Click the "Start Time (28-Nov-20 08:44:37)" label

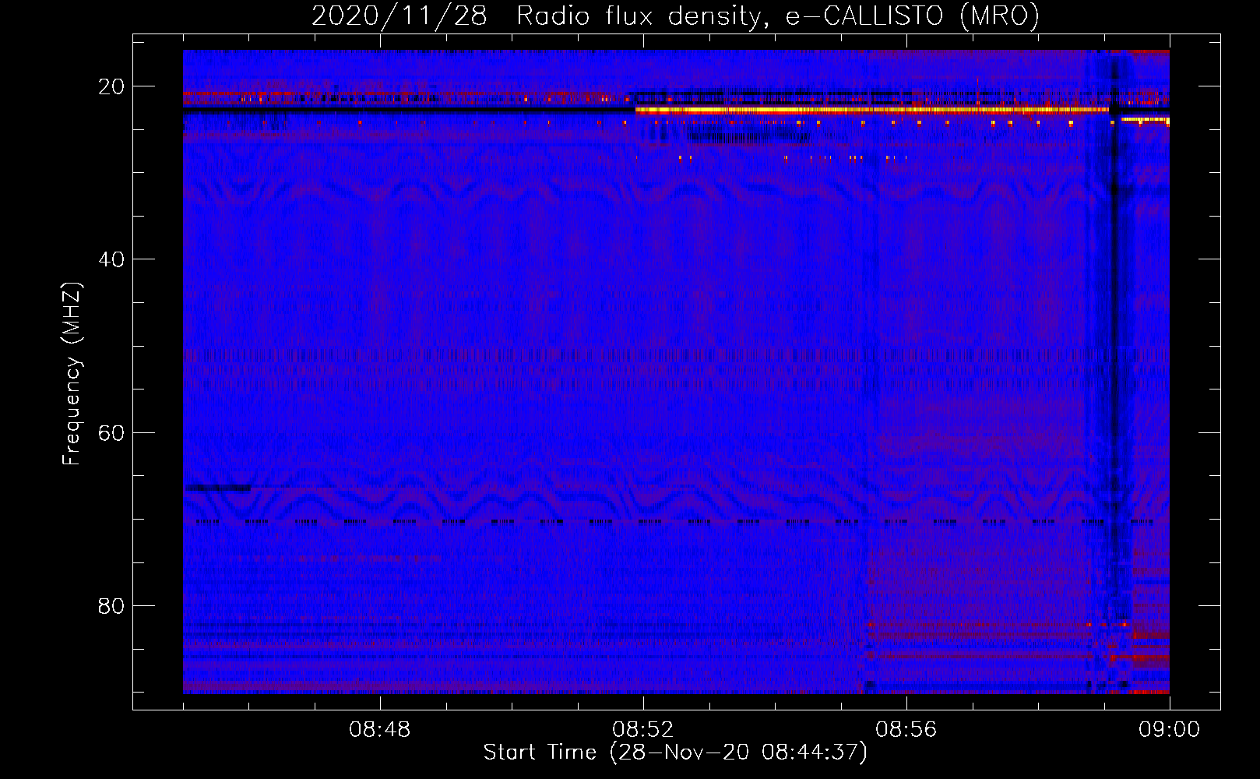pyautogui.click(x=675, y=753)
